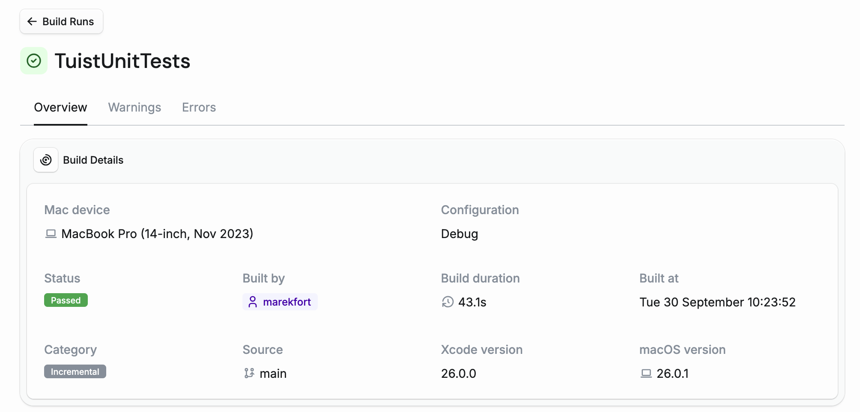The height and width of the screenshot is (412, 860).
Task: Click the TuistUnitTests page title
Action: click(122, 61)
